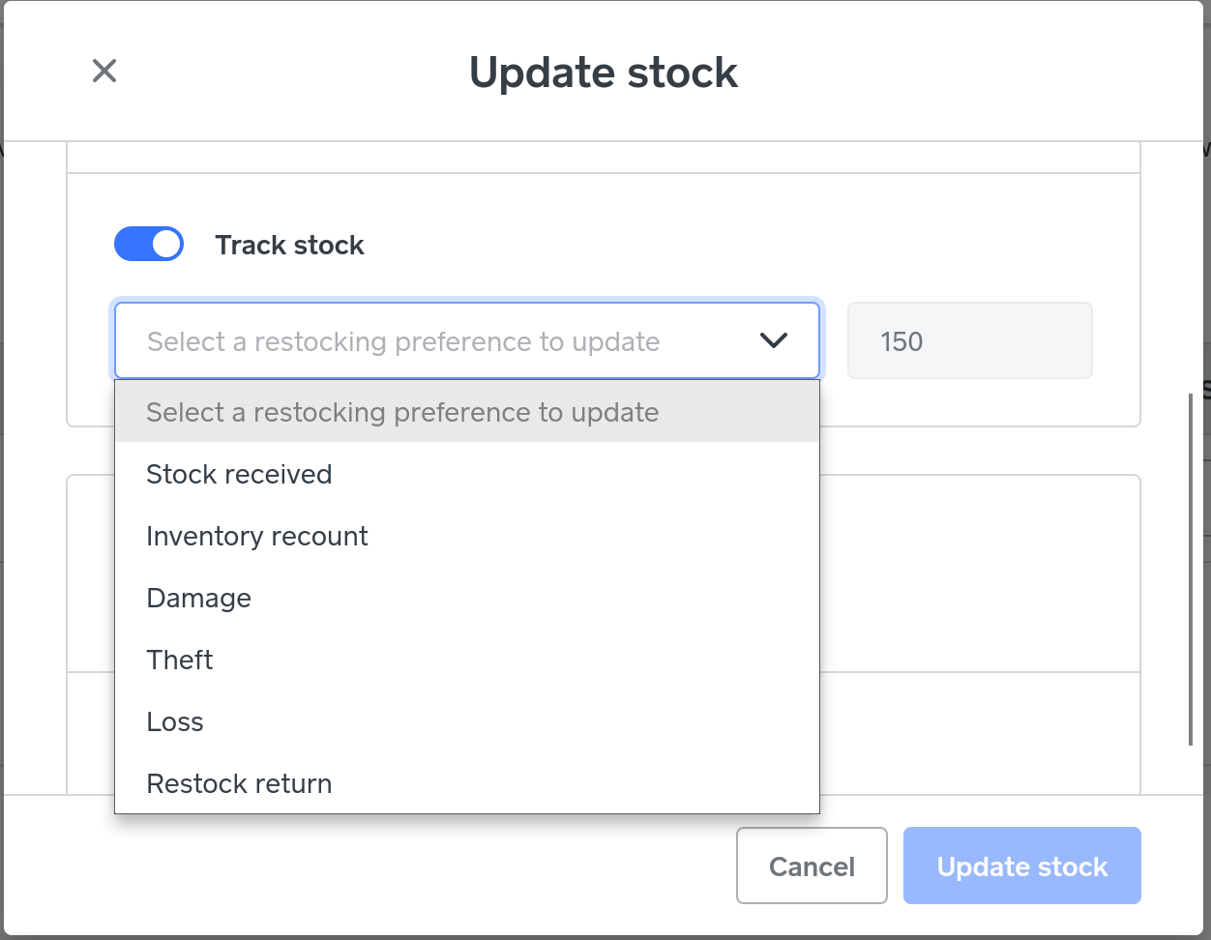
Task: Click the white knob of Track stock switch
Action: coord(166,245)
